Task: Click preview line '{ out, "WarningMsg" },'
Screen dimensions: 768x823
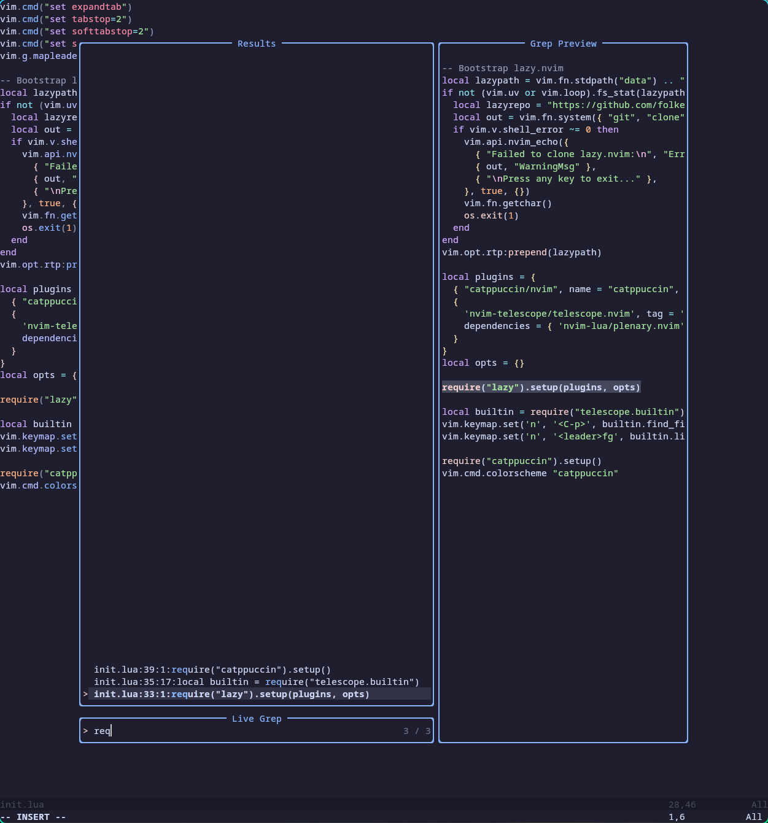Action: point(535,166)
